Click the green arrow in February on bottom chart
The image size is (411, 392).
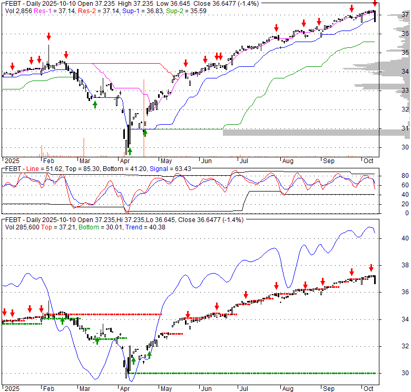[62, 320]
